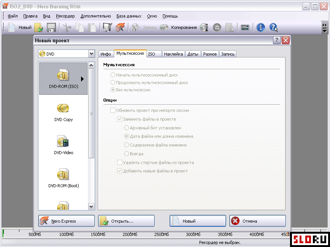
Task: Click the dialog's context help question button
Action: (x=277, y=40)
